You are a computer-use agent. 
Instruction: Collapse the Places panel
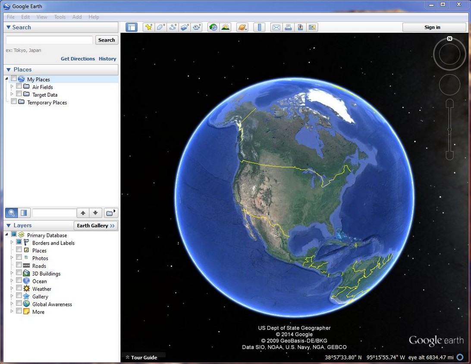point(9,70)
